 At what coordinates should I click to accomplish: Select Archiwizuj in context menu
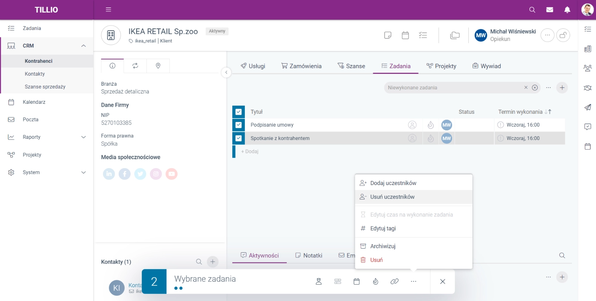pyautogui.click(x=414, y=246)
